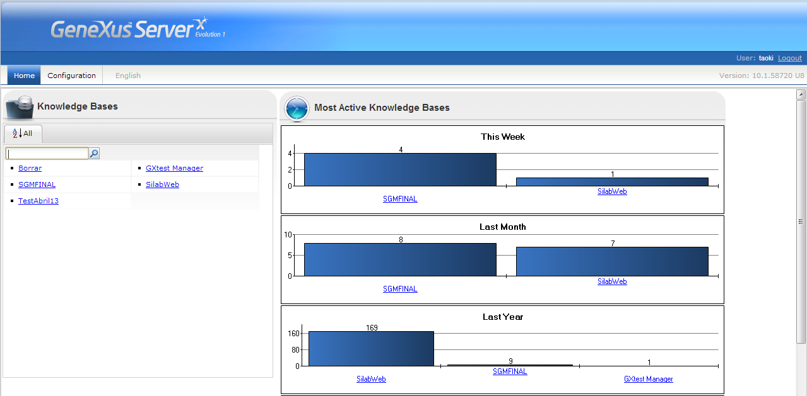This screenshot has height=396, width=807.
Task: Select the A-Z All filter tab
Action: tap(23, 133)
